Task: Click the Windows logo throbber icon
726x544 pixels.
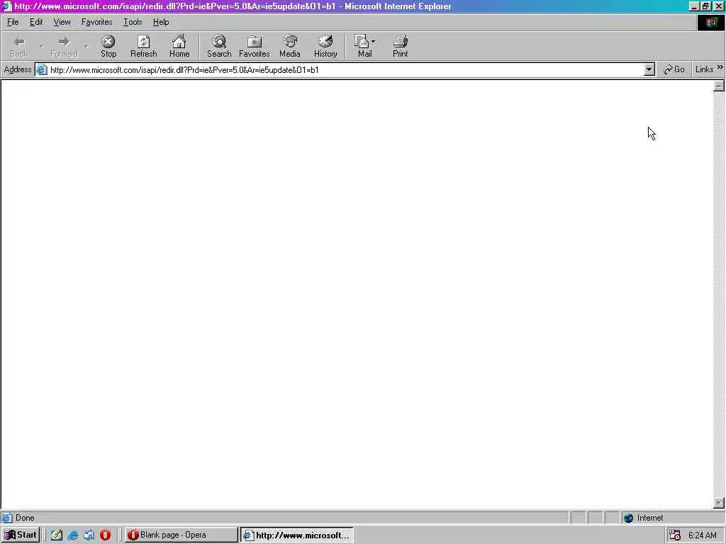Action: click(711, 23)
